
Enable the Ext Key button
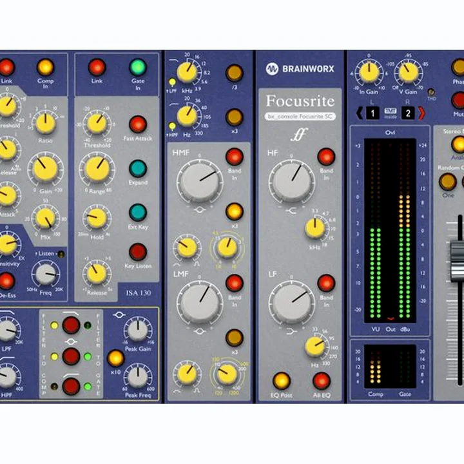pyautogui.click(x=138, y=213)
